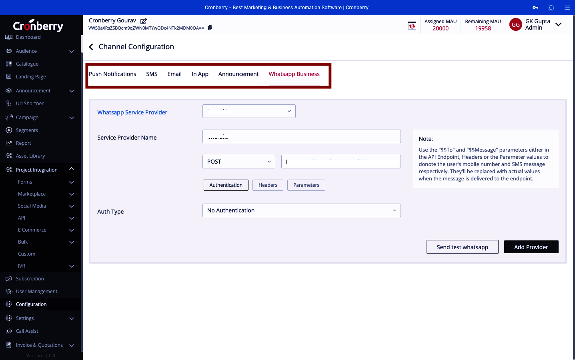This screenshot has width=575, height=360.
Task: Switch to Push Notifications tab
Action: coord(112,74)
